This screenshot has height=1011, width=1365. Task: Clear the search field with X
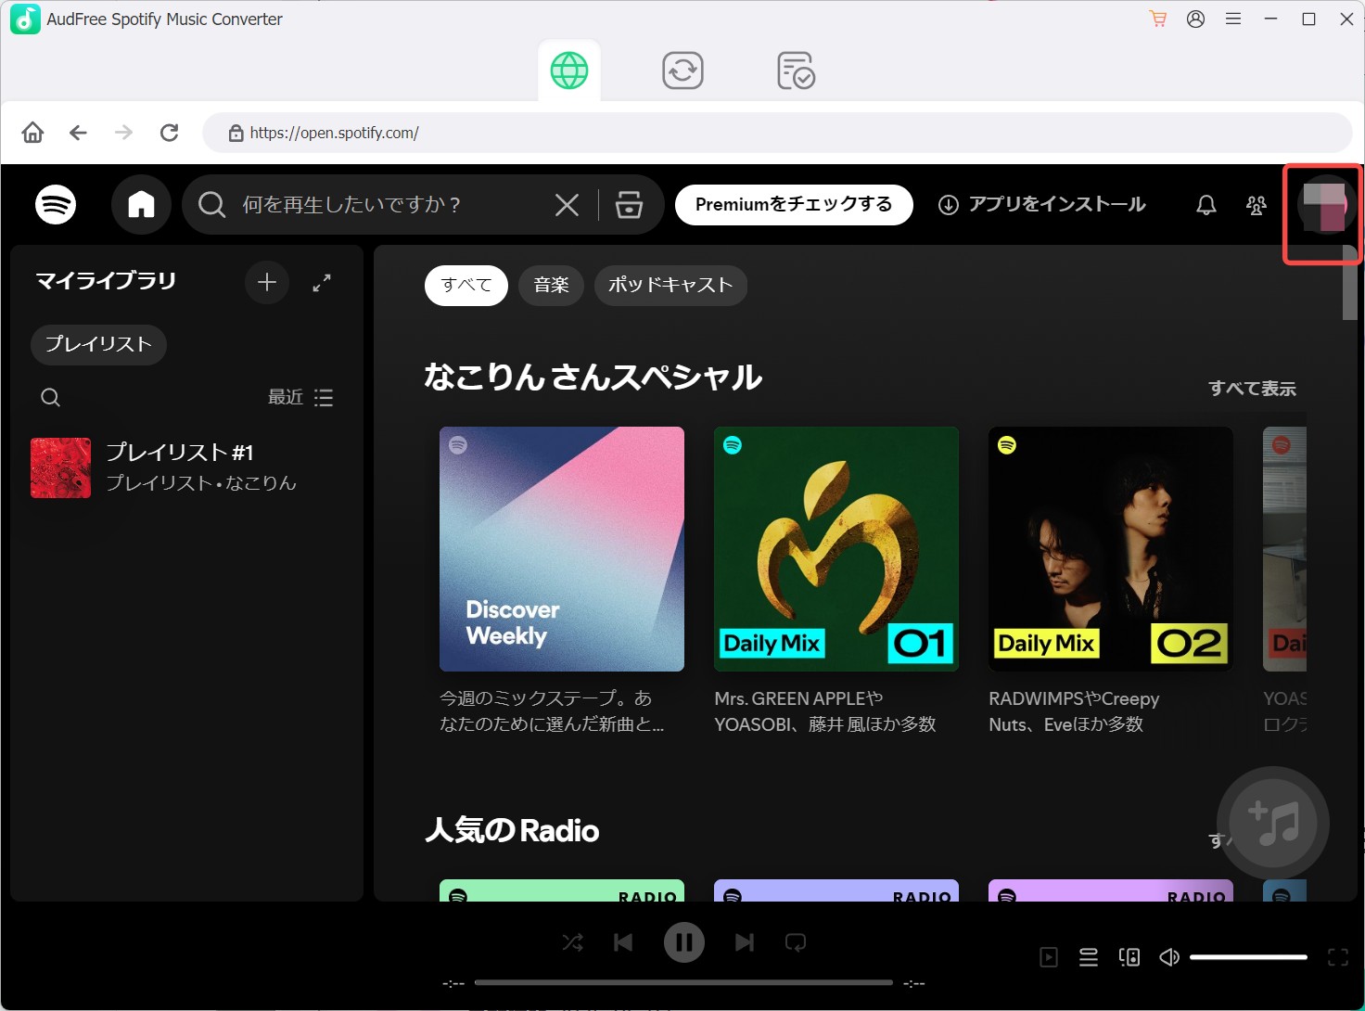[567, 204]
